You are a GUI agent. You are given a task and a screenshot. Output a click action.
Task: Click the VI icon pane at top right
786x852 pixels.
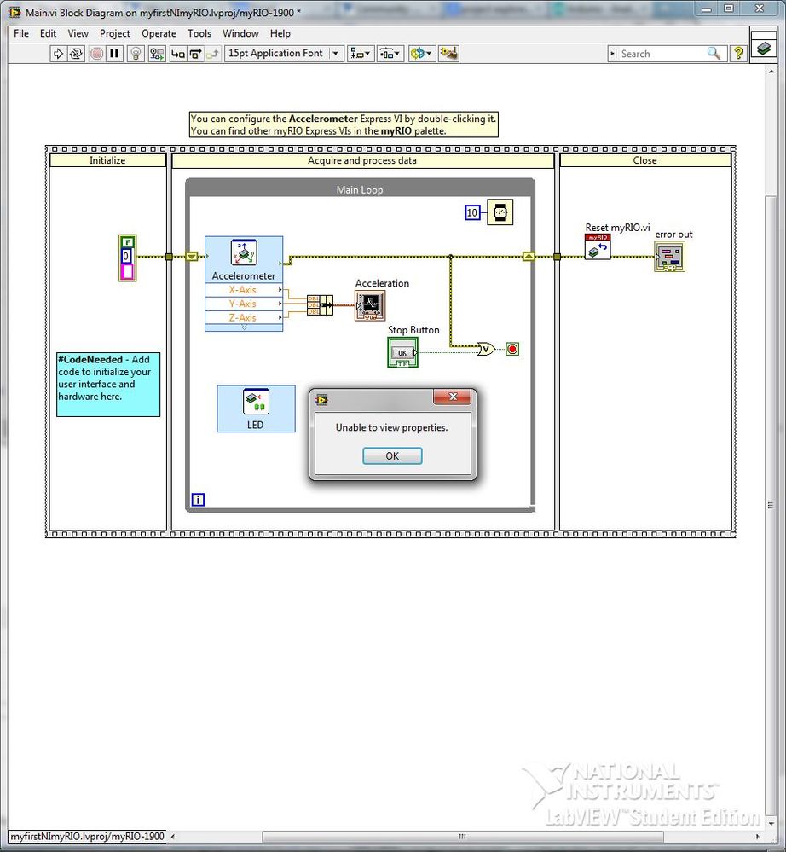coord(764,47)
